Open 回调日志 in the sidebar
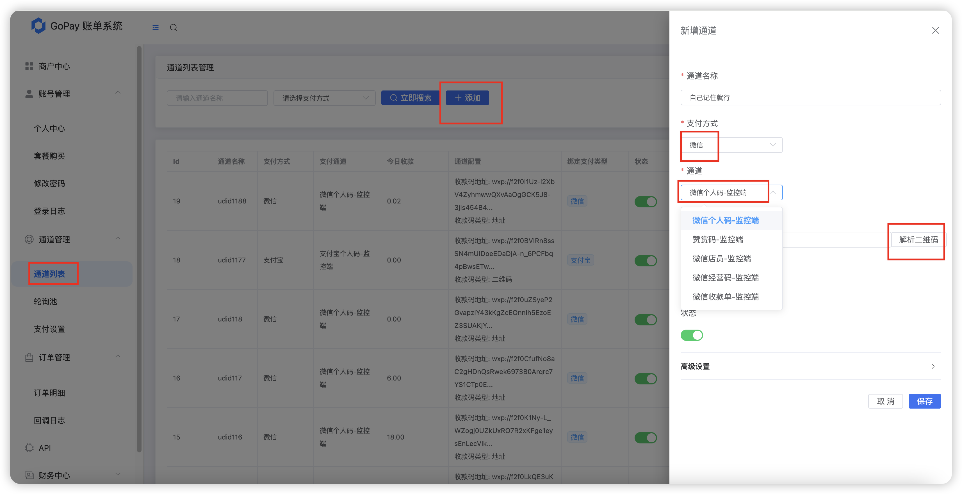Viewport: 962px width, 494px height. [49, 420]
